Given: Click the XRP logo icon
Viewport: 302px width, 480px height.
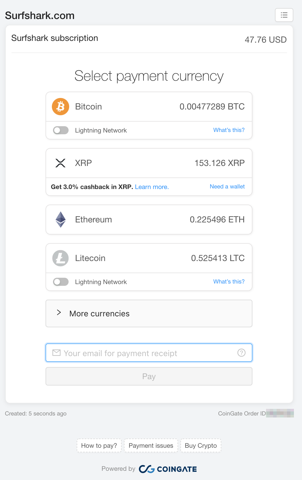Looking at the screenshot, I should point(61,163).
